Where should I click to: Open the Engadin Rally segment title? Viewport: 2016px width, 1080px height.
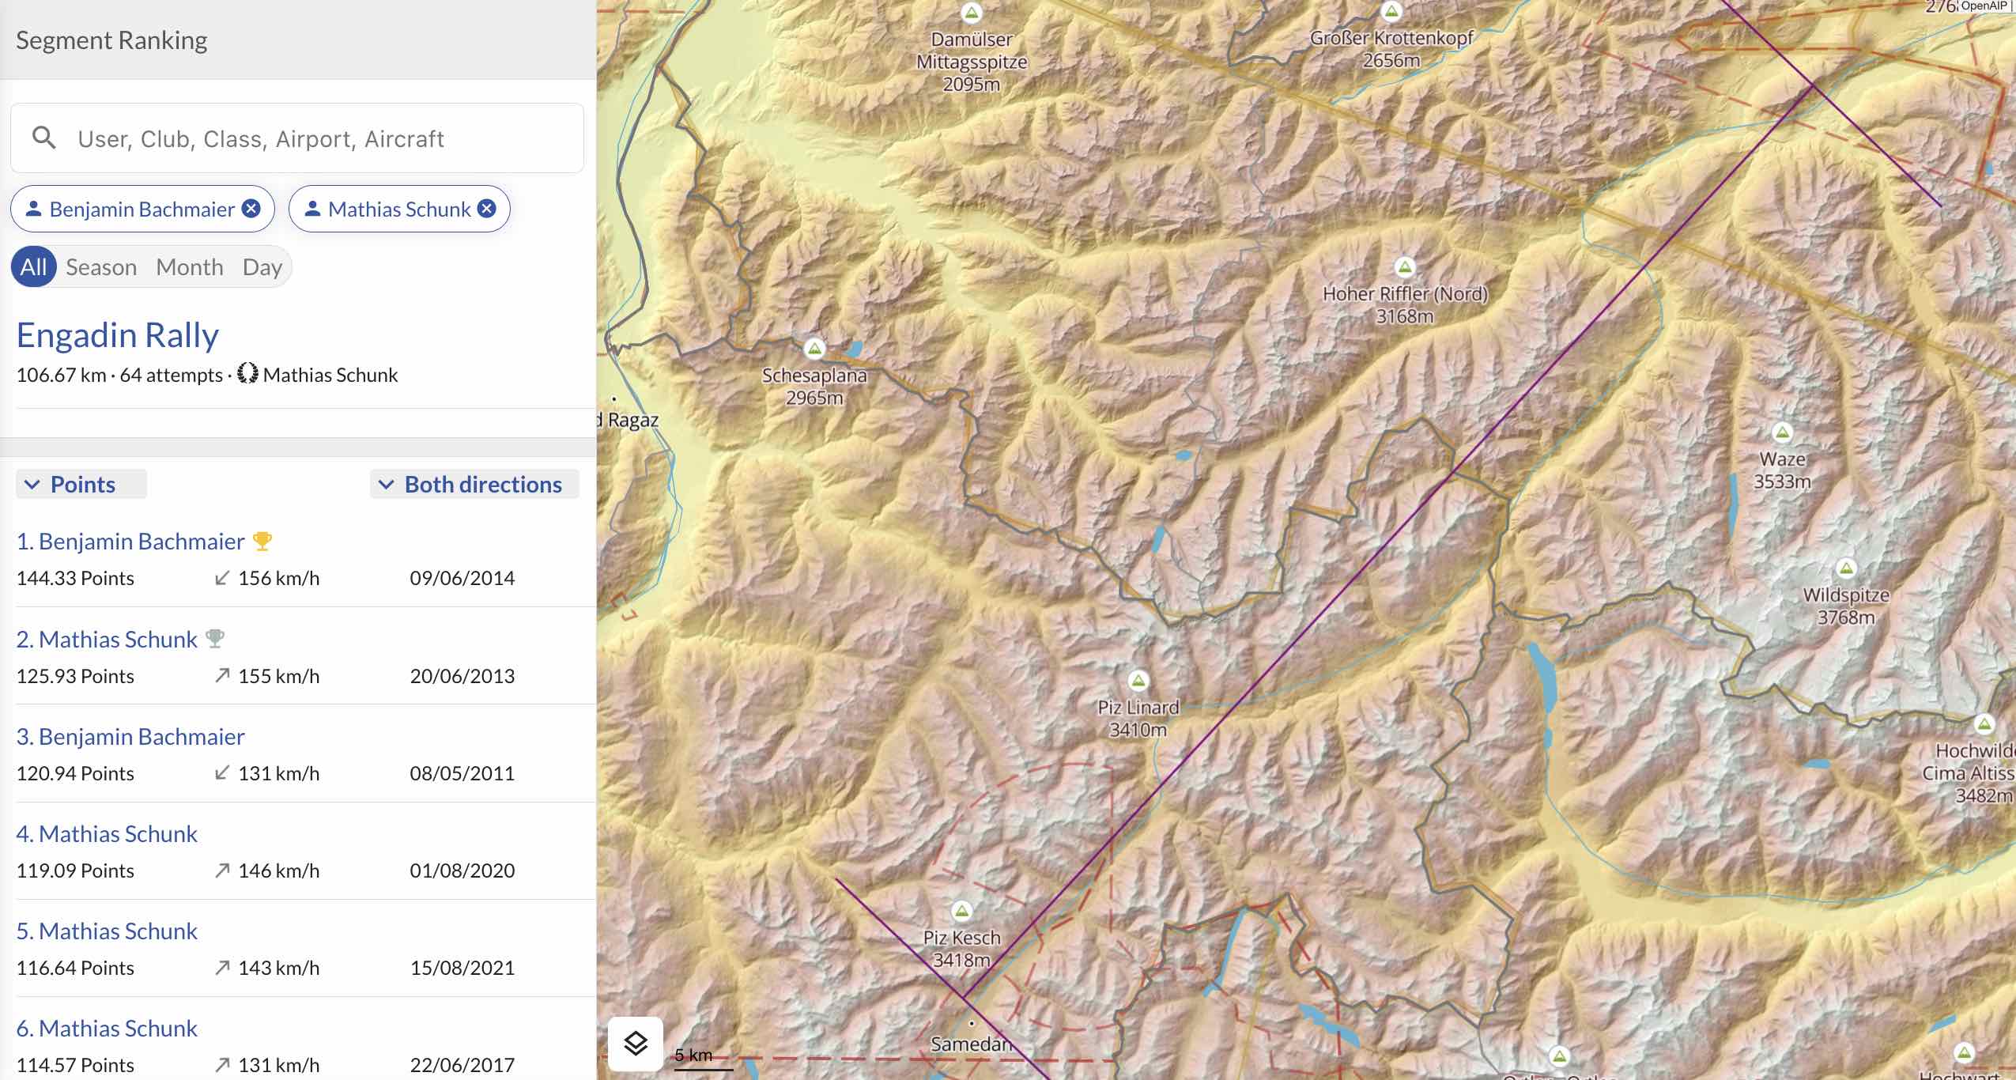(117, 335)
